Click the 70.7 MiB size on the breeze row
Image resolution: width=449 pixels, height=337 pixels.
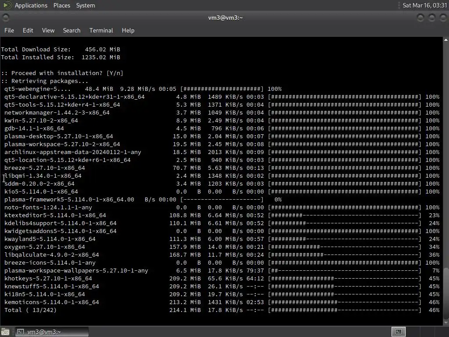[x=187, y=168]
